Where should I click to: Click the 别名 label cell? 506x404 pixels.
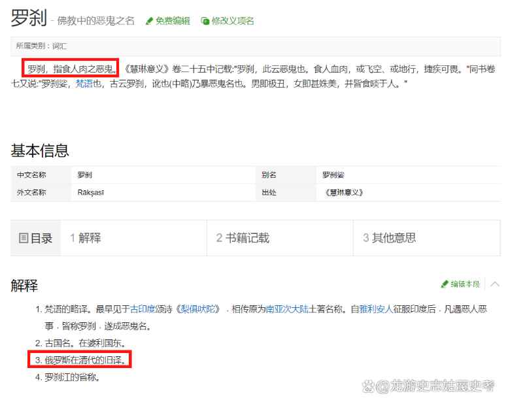coord(286,175)
